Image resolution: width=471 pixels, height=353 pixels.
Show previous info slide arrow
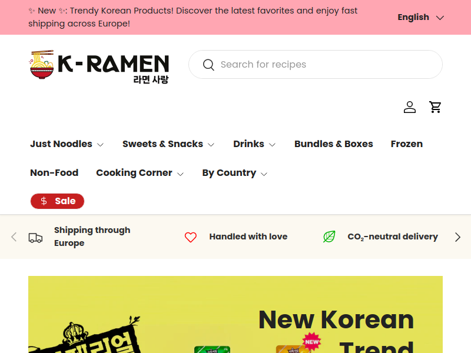click(x=14, y=237)
